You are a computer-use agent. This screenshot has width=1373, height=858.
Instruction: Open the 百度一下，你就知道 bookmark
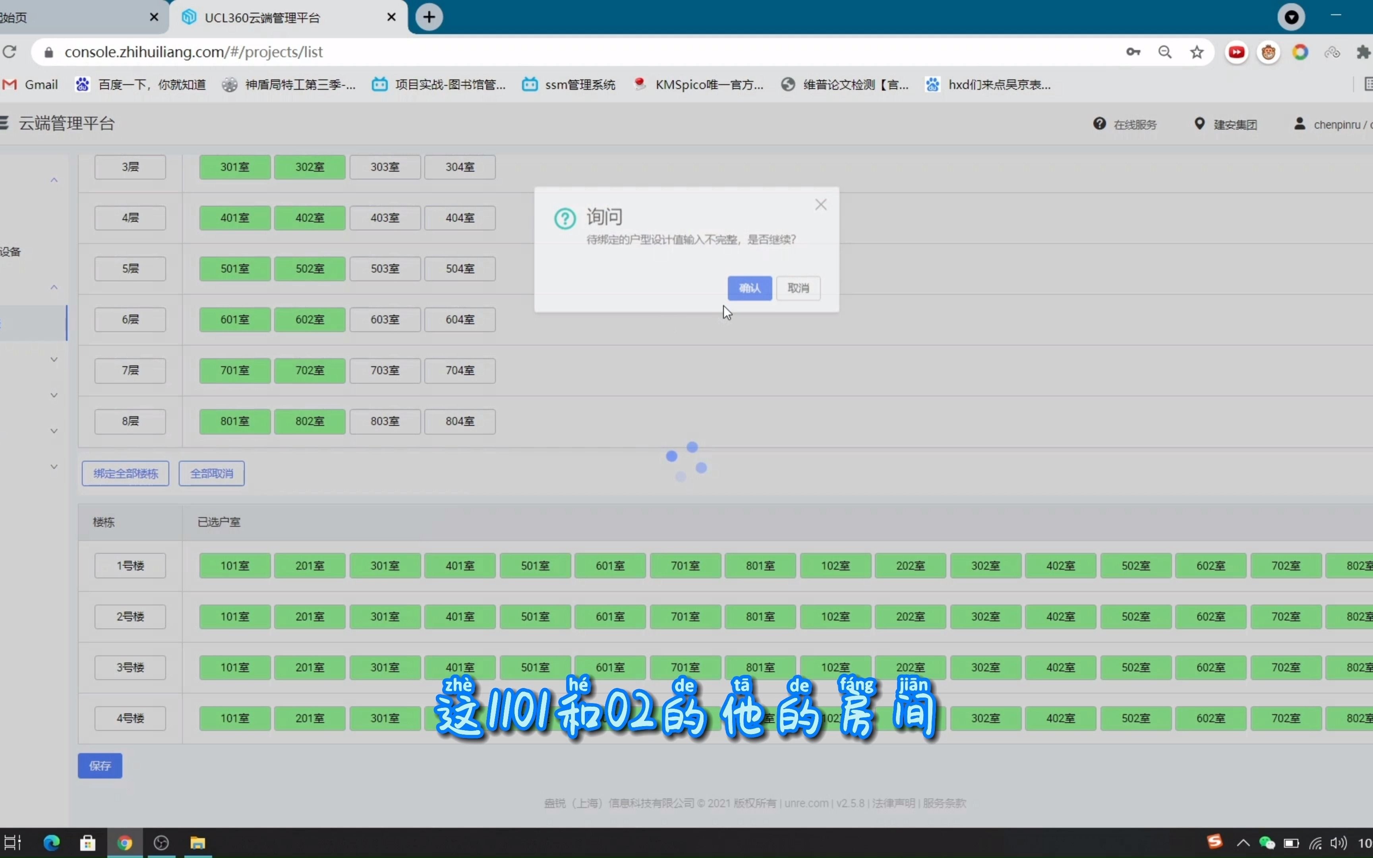tap(141, 85)
